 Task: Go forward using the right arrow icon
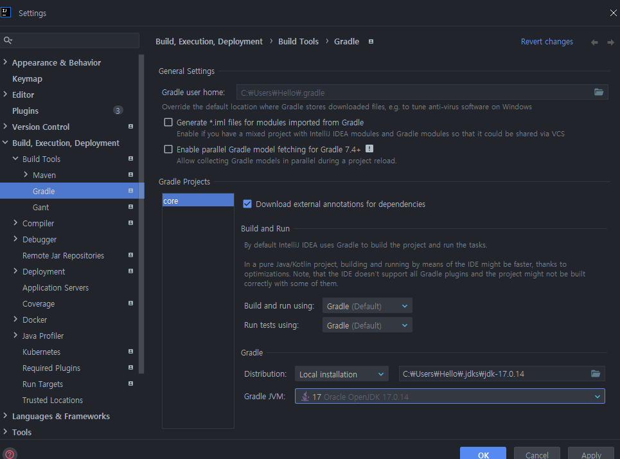click(x=610, y=42)
